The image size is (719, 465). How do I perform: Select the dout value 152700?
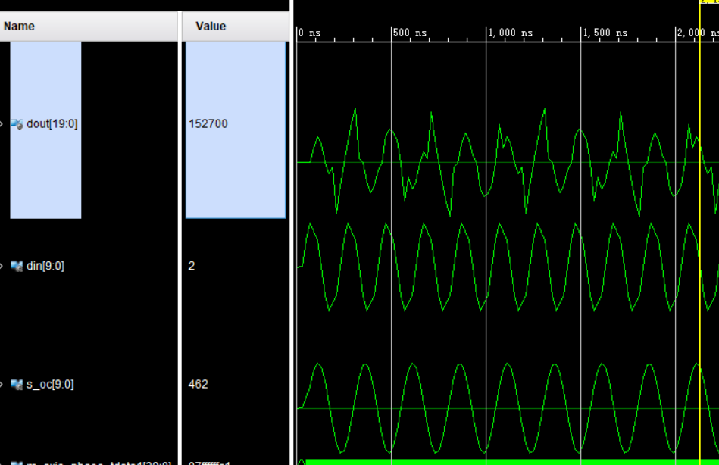208,123
